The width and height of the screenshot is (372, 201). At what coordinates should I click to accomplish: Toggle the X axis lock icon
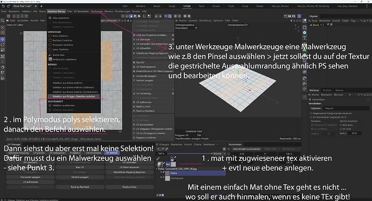click(14, 16)
